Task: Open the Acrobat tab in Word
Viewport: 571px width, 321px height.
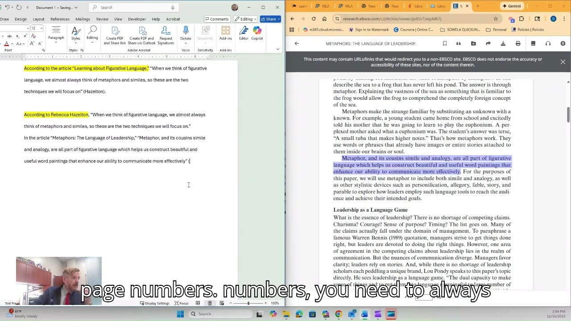Action: 173,19
